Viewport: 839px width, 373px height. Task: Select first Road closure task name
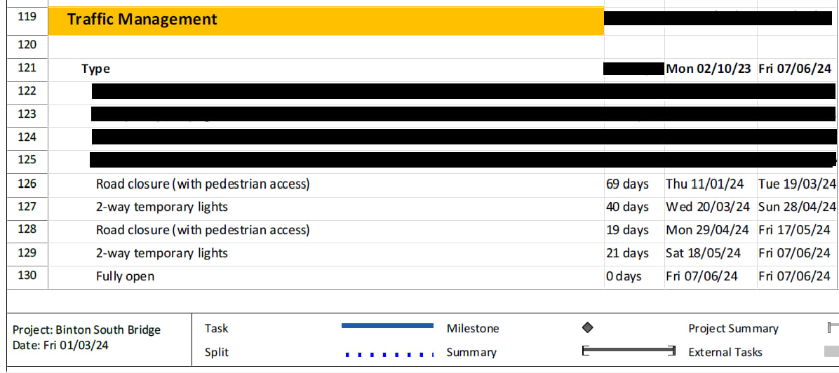point(203,184)
